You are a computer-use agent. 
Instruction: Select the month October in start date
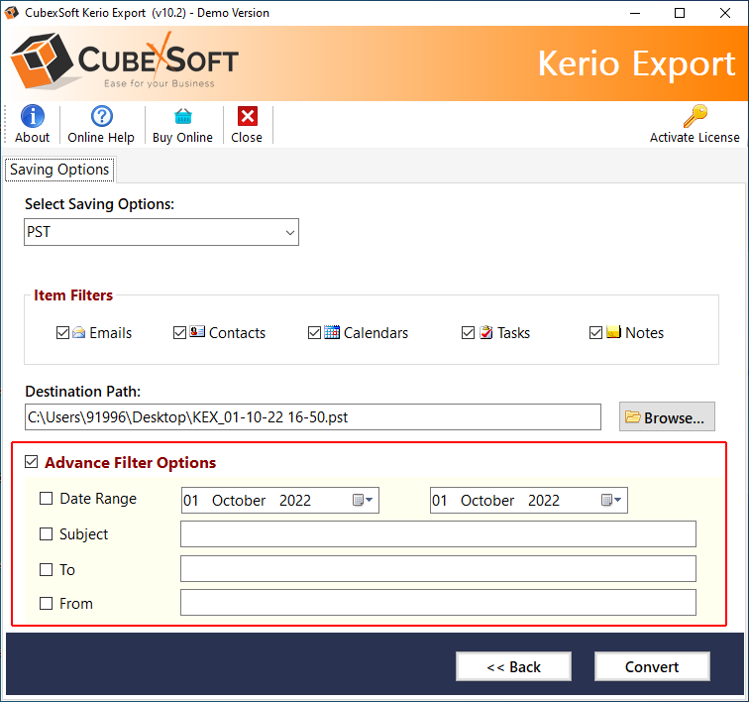tap(239, 501)
